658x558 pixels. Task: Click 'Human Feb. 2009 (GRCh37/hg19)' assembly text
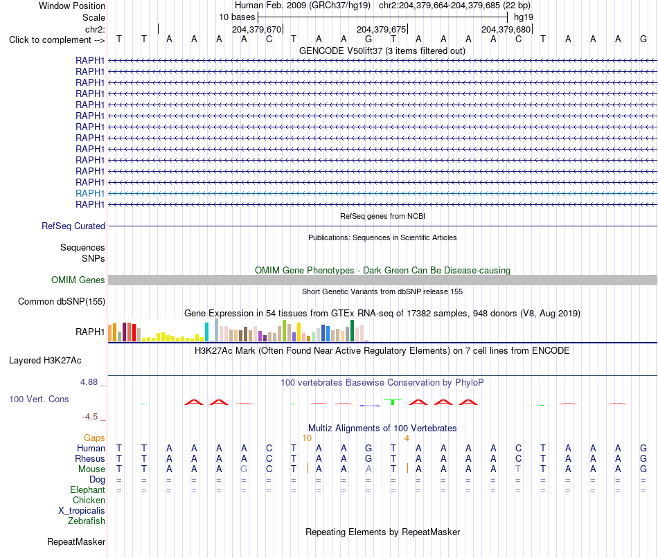pos(302,6)
